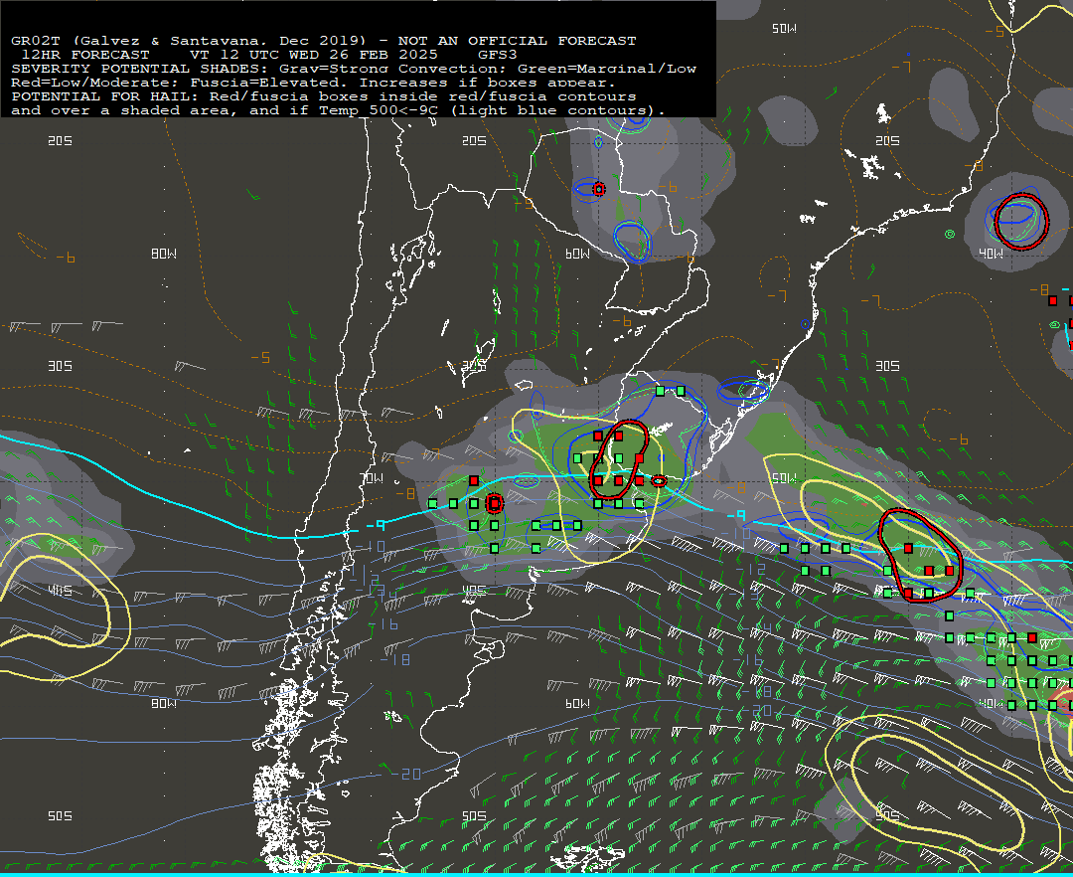Select the red circle off the Brazilian coast
The height and width of the screenshot is (877, 1073).
pyautogui.click(x=1021, y=221)
